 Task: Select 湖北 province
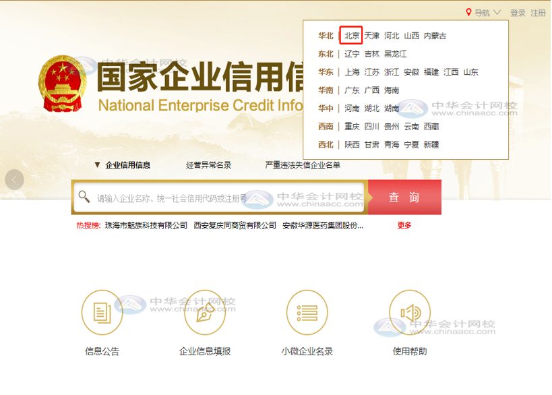(x=372, y=109)
